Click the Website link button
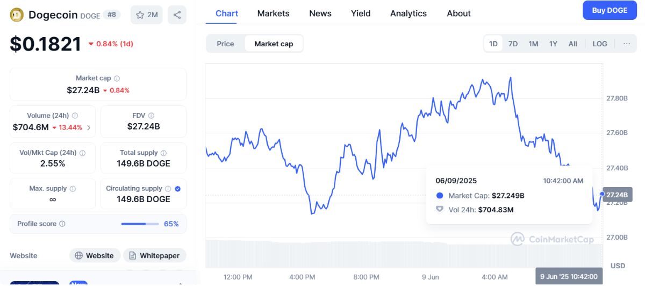 coord(95,255)
